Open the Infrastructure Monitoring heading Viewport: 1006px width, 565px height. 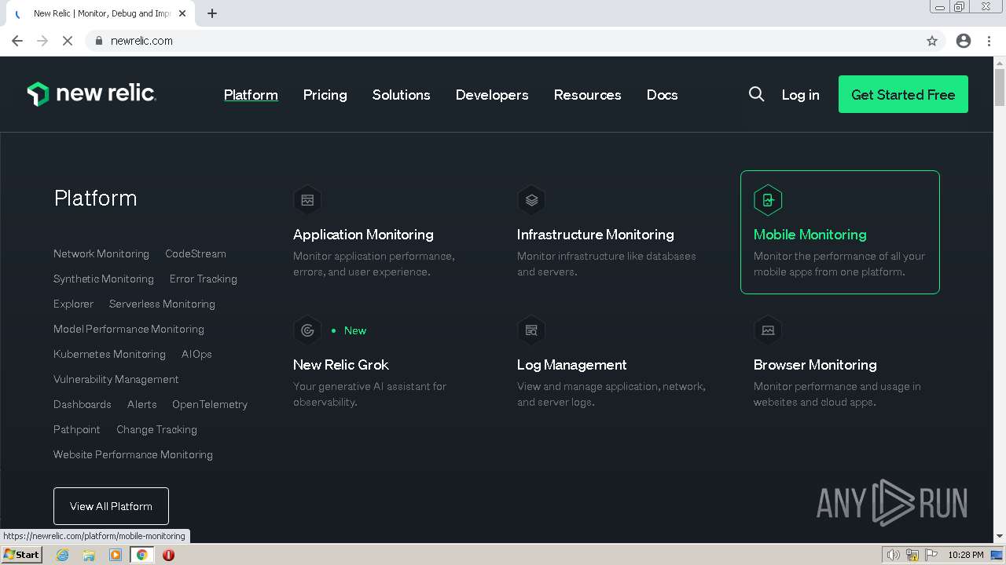(x=596, y=235)
